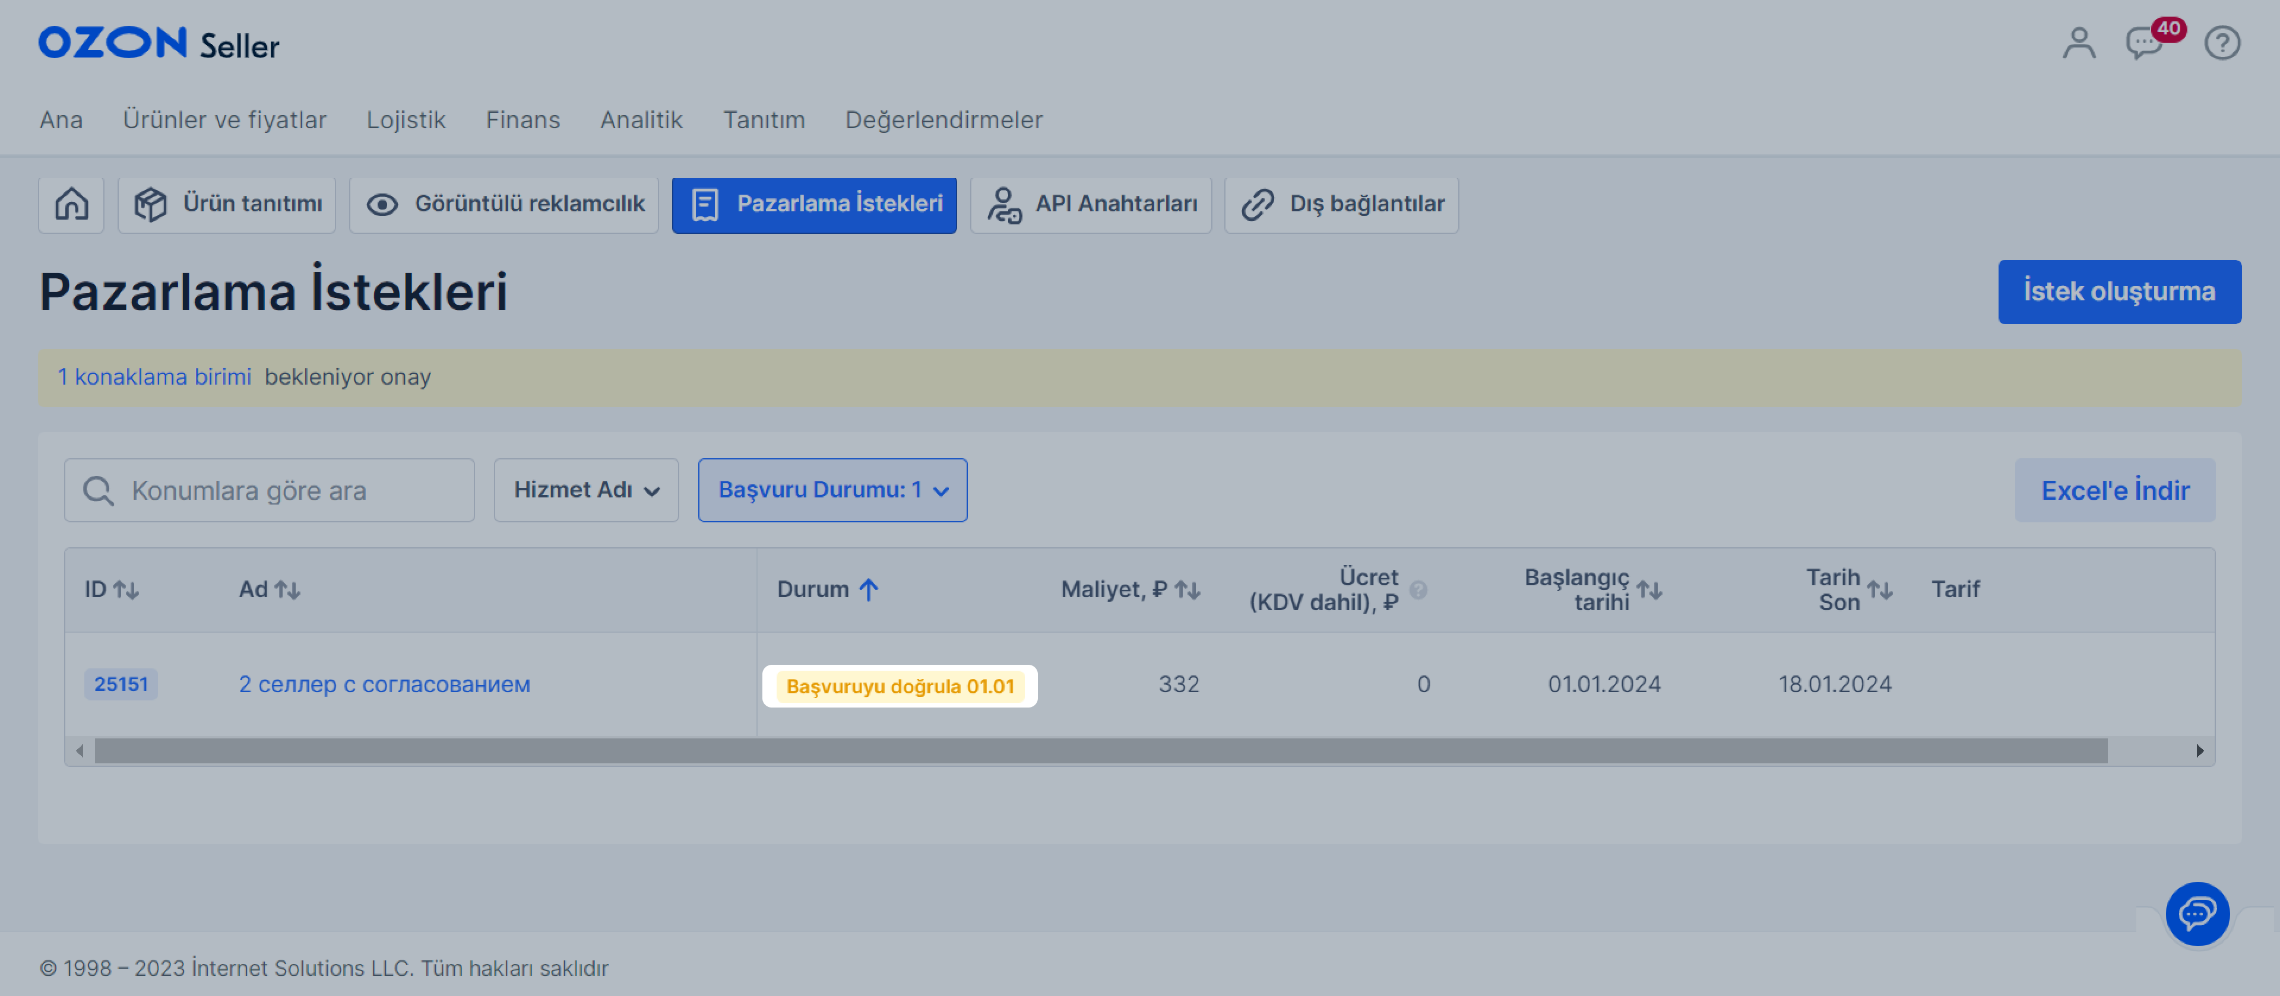The height and width of the screenshot is (996, 2280).
Task: Click the horizontal table scrollbar
Action: (1100, 751)
